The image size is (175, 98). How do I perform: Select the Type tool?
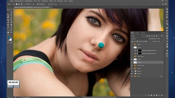click(x=11, y=27)
